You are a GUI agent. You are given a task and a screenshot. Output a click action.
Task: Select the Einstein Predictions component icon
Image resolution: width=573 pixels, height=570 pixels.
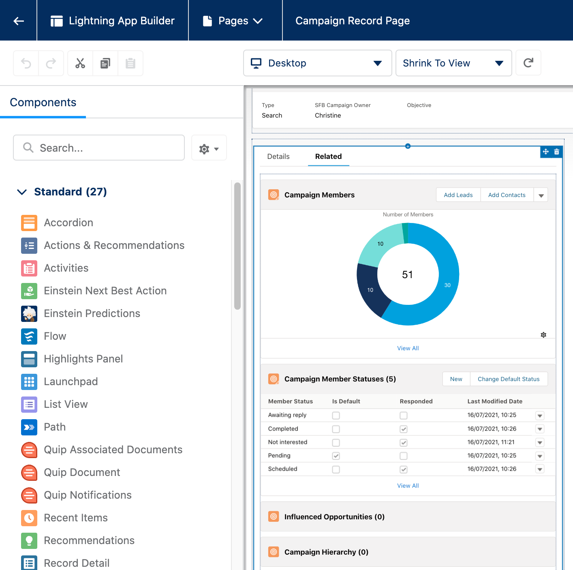pyautogui.click(x=29, y=313)
